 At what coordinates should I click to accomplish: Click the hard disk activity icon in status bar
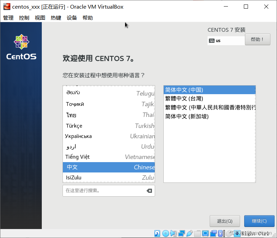coord(157,234)
